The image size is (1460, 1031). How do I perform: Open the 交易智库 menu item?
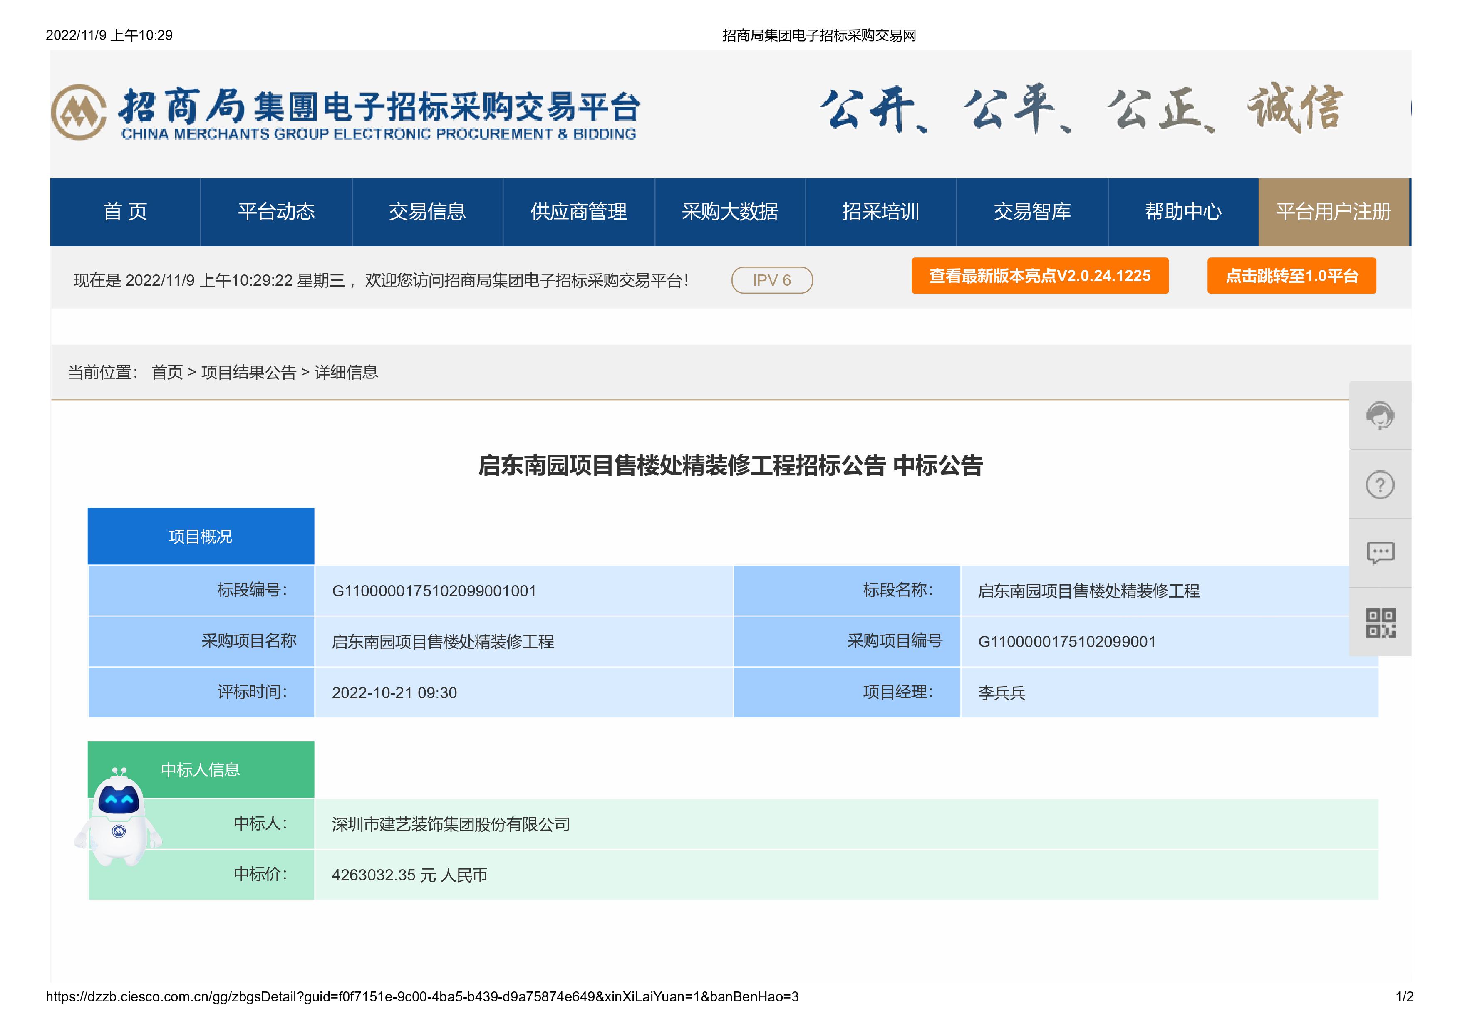pyautogui.click(x=1032, y=212)
